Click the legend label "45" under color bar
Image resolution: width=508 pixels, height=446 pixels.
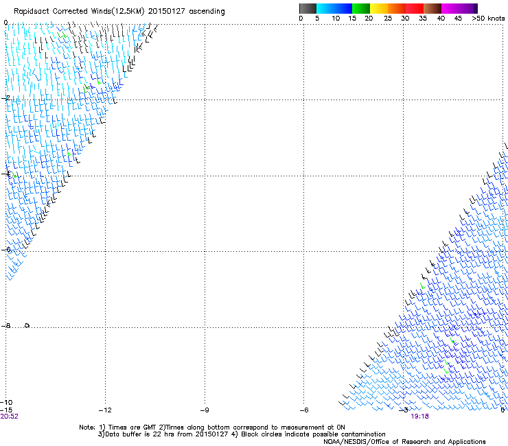tap(458, 19)
